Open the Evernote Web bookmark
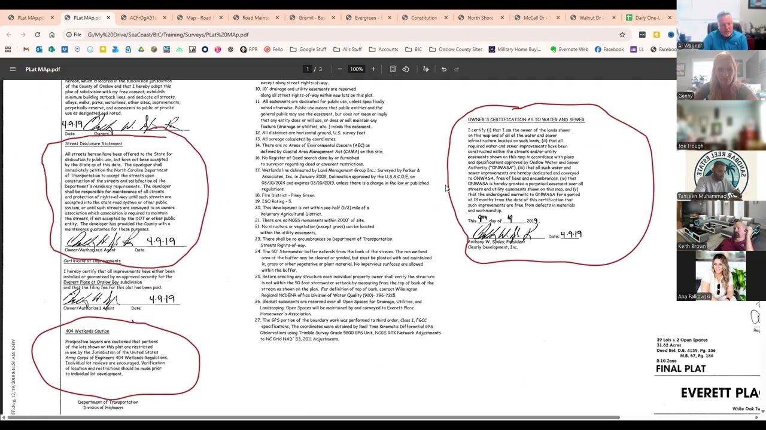The image size is (766, 430). (x=569, y=50)
